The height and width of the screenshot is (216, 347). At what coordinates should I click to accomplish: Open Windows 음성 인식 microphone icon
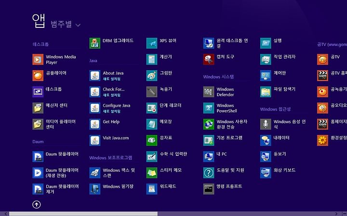pyautogui.click(x=266, y=124)
